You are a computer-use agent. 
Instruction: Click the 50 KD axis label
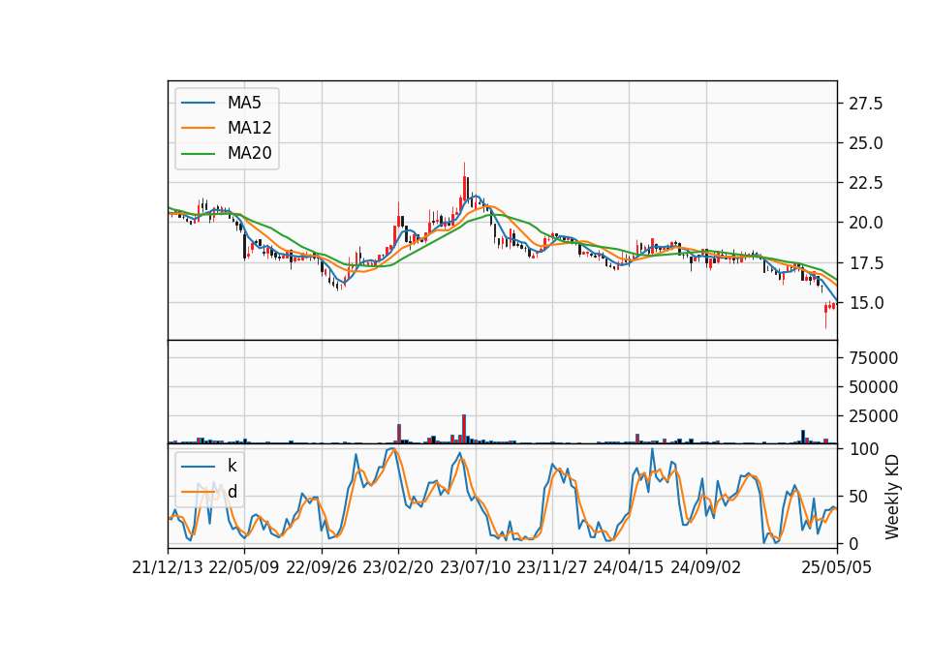pyautogui.click(x=859, y=496)
